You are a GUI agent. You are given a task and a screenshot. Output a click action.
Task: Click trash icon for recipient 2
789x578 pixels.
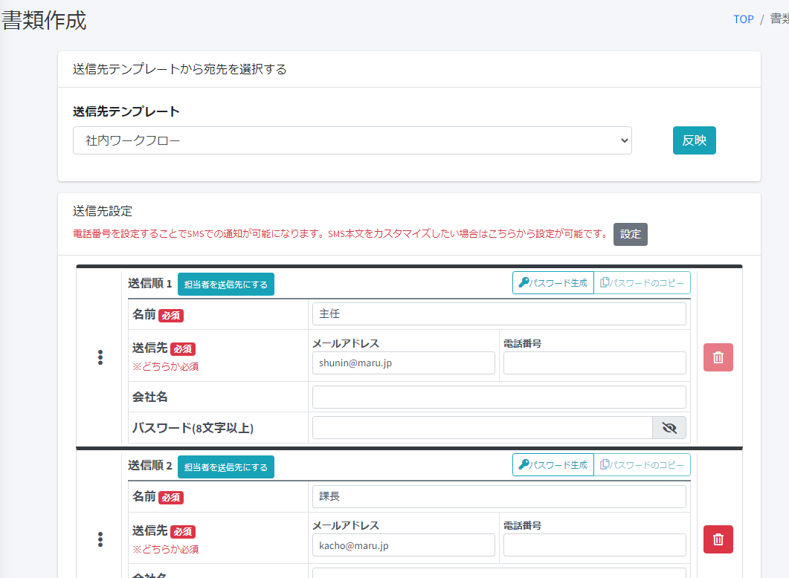pos(718,539)
